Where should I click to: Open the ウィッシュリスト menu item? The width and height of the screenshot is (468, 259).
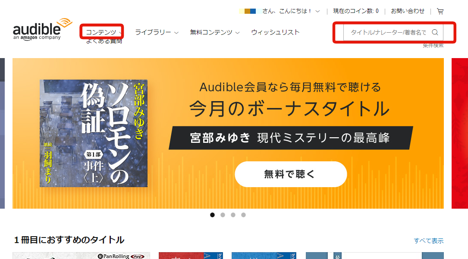(x=275, y=32)
